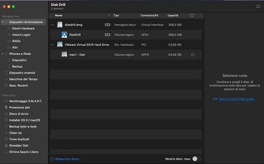Click the HFS+ file system cell
The width and height of the screenshot is (264, 164).
(x=145, y=35)
